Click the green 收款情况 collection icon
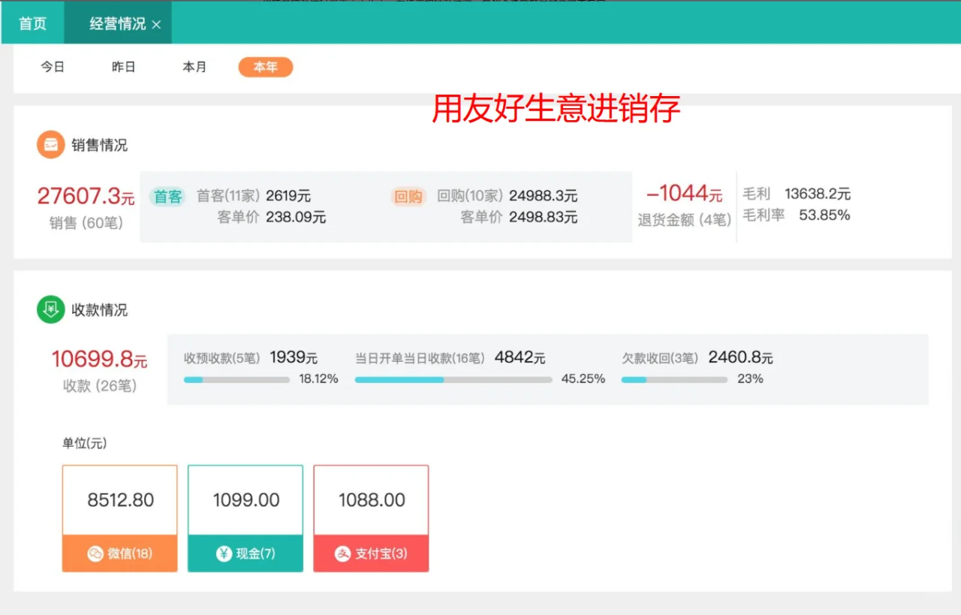This screenshot has width=961, height=615. pos(50,309)
